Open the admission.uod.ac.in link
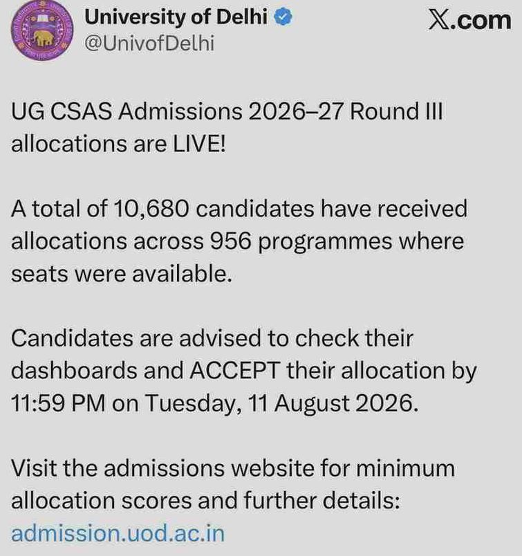 point(118,533)
